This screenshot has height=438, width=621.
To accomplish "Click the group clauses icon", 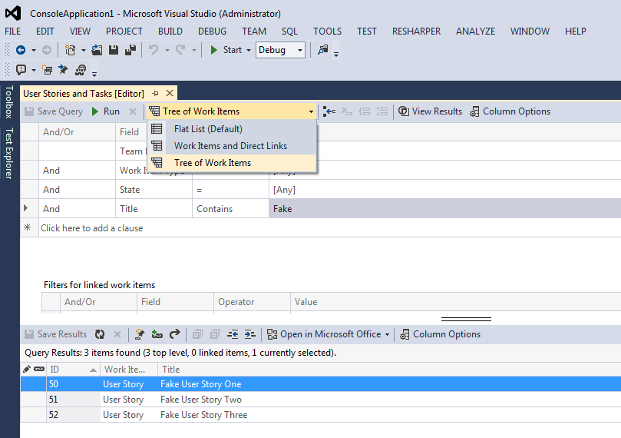I will click(x=365, y=111).
